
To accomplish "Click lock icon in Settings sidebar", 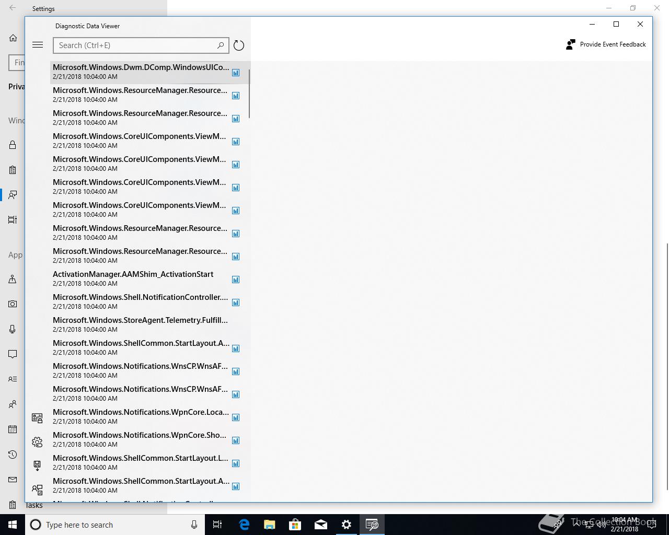I will (x=13, y=145).
